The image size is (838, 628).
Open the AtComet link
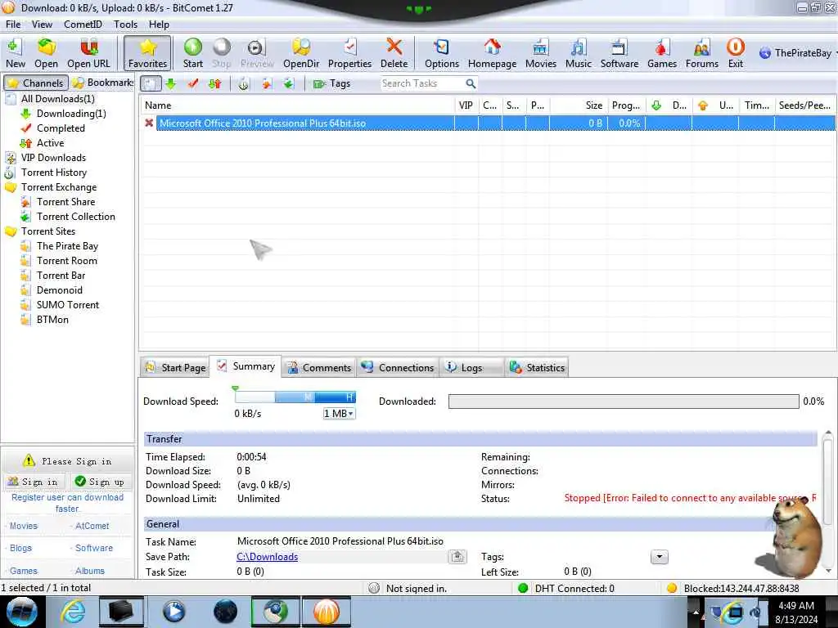point(92,526)
